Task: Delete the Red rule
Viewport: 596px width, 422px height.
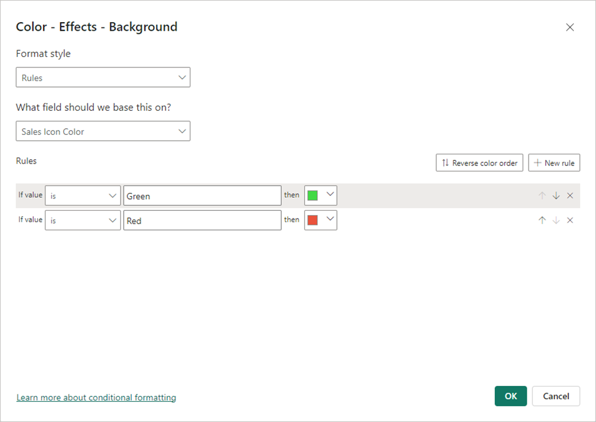Action: 570,220
